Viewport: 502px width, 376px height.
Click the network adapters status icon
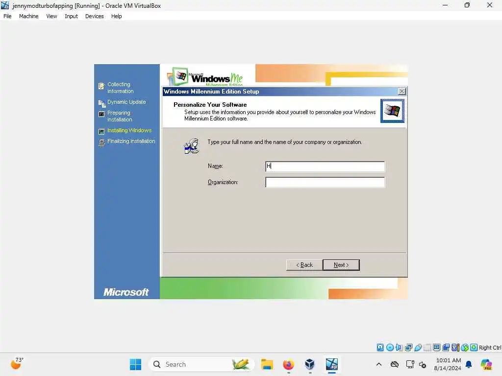click(408, 348)
